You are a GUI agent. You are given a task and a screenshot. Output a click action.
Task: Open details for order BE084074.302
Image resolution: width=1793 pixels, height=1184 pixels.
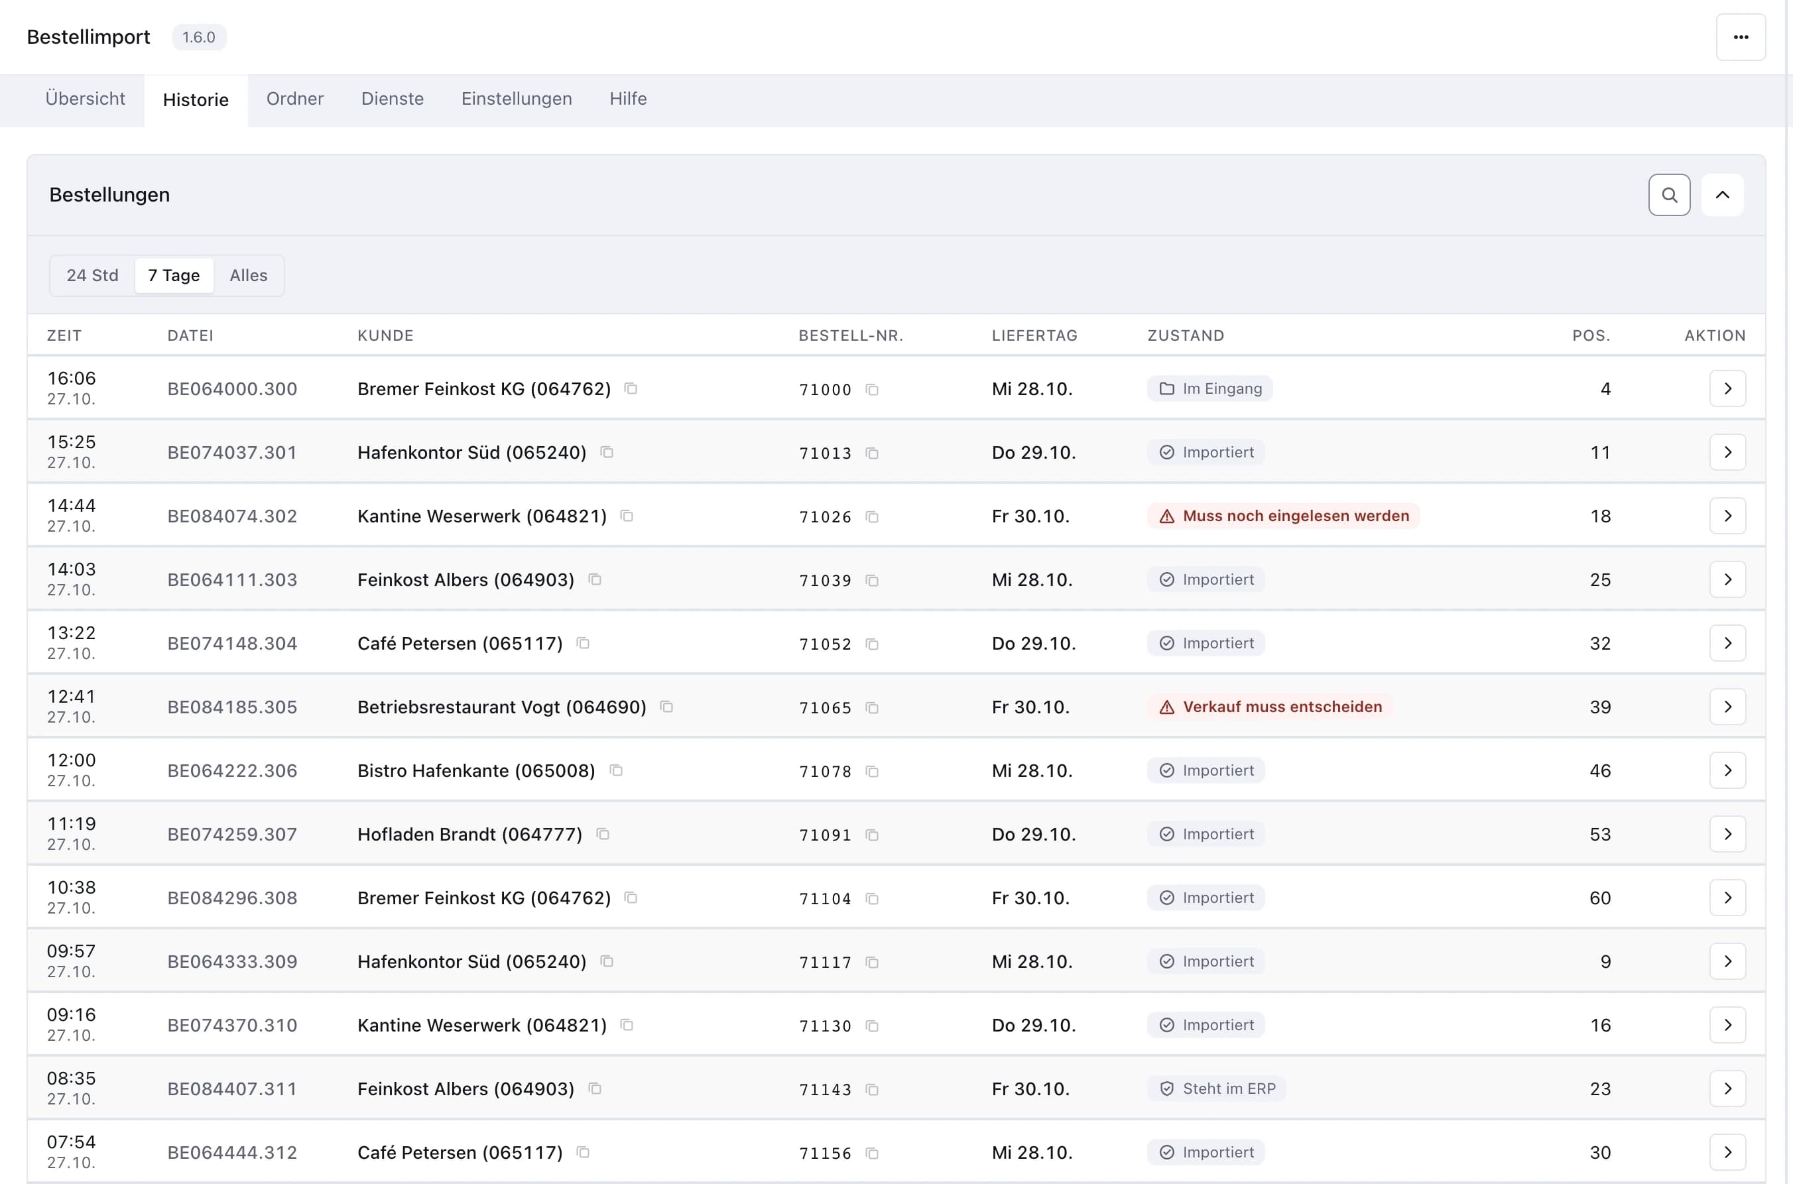1727,516
